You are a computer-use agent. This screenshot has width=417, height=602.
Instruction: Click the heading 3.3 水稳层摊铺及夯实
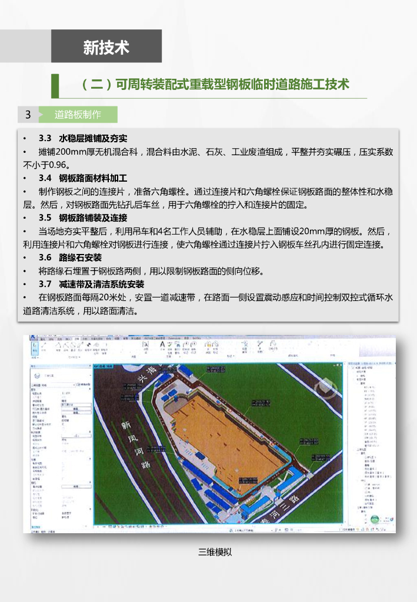point(82,139)
